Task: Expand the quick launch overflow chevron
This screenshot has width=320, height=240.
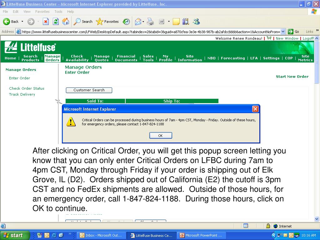Action: click(x=70, y=234)
